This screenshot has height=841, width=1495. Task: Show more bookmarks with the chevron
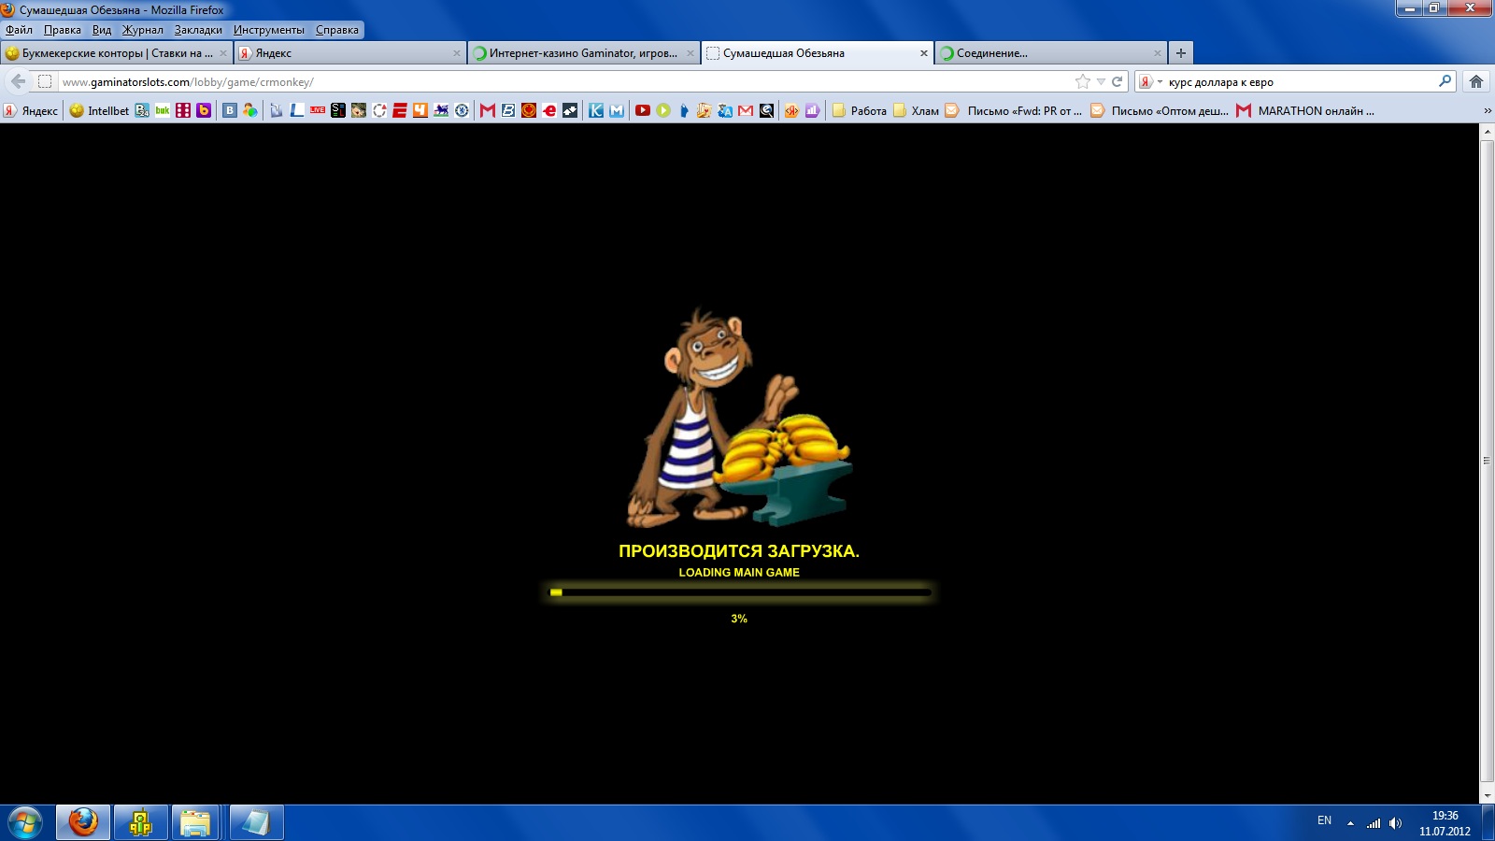[x=1487, y=110]
